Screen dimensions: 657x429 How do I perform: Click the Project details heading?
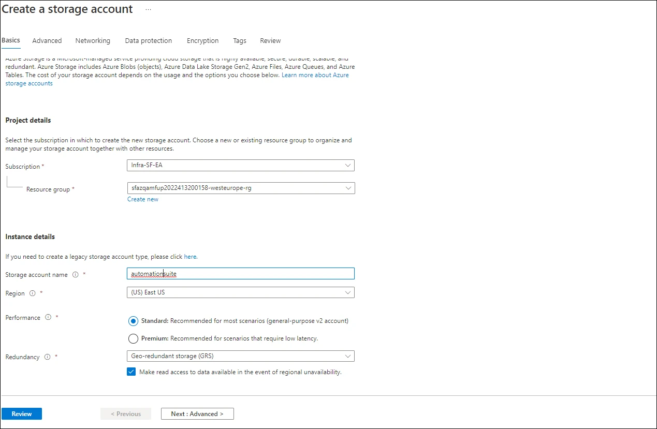tap(28, 121)
